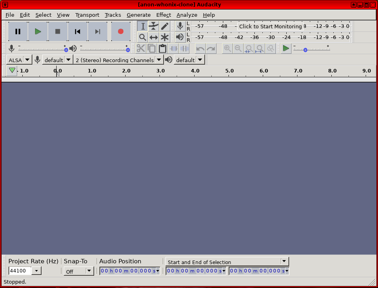
Task: Open the ALSA audio host dropdown
Action: [x=19, y=60]
